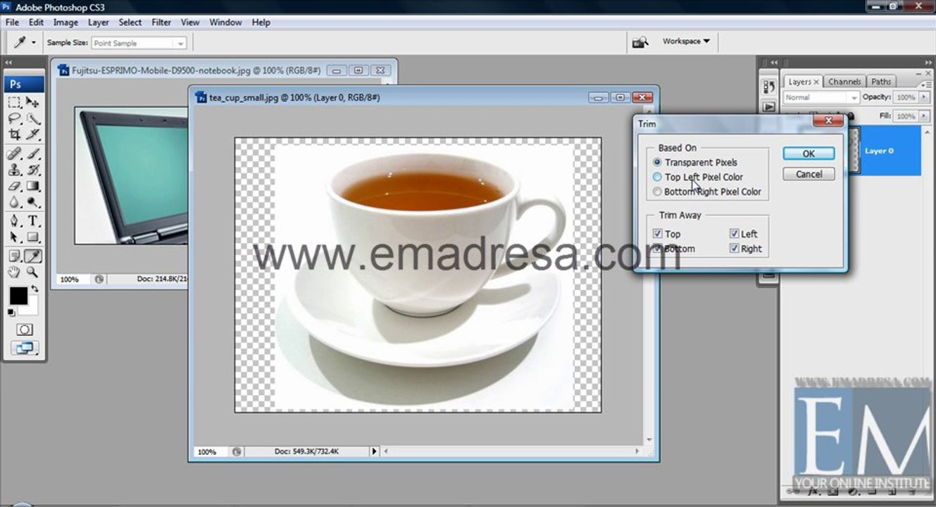Uncheck the Top trim checkbox

(x=658, y=234)
